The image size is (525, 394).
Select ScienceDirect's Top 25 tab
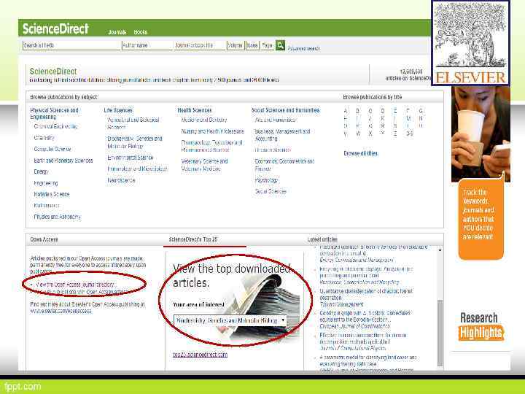pos(192,239)
